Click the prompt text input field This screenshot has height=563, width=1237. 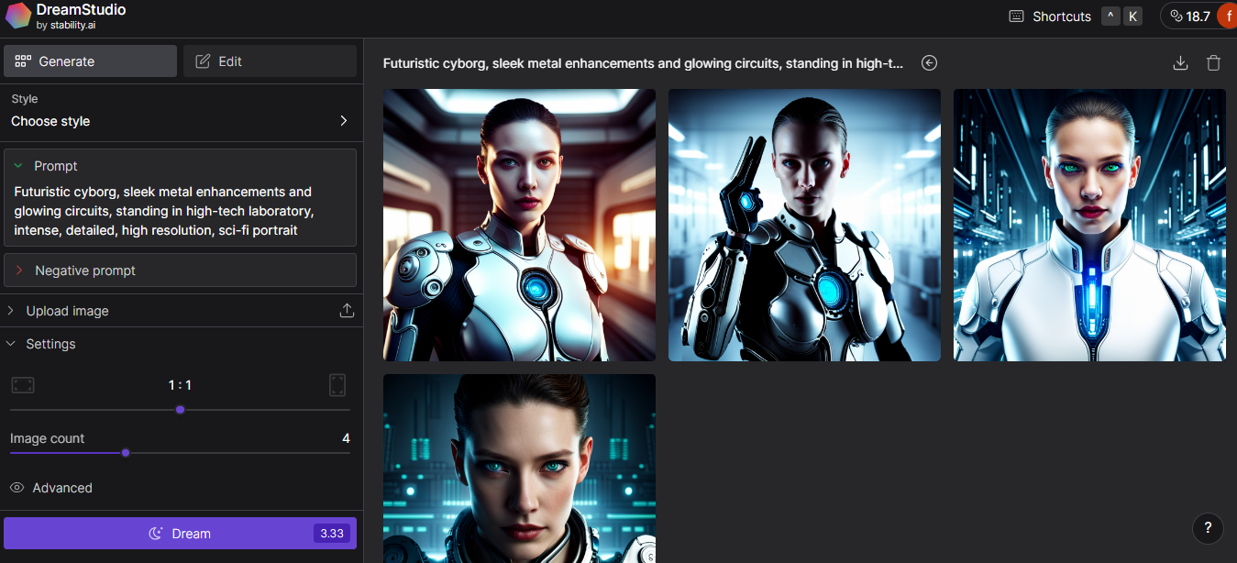(x=180, y=211)
